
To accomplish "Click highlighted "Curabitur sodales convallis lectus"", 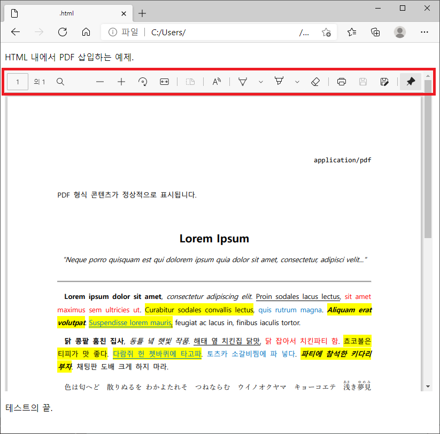I will click(199, 310).
